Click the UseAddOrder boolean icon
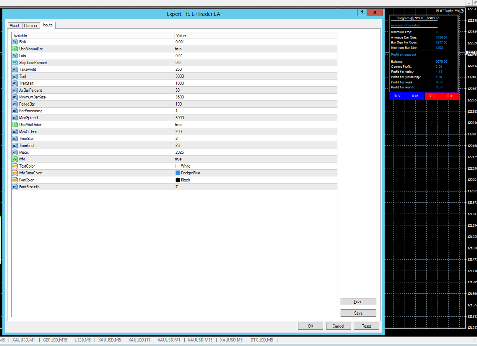 (15, 125)
